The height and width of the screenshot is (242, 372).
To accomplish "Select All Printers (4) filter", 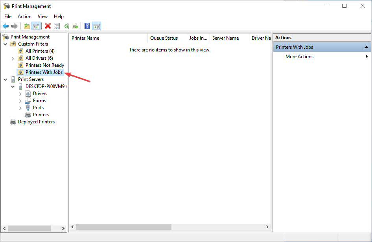I will coord(40,51).
